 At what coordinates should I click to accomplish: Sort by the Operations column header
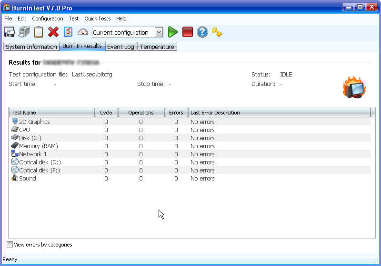(141, 113)
